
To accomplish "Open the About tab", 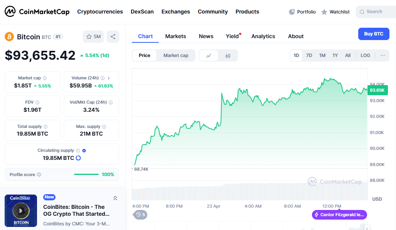I will (x=296, y=36).
